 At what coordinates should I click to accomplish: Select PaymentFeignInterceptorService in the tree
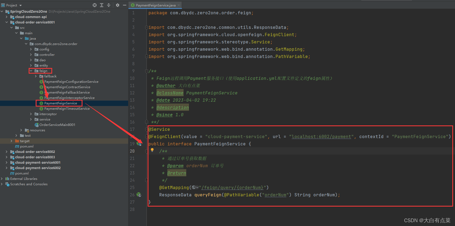[x=69, y=98]
